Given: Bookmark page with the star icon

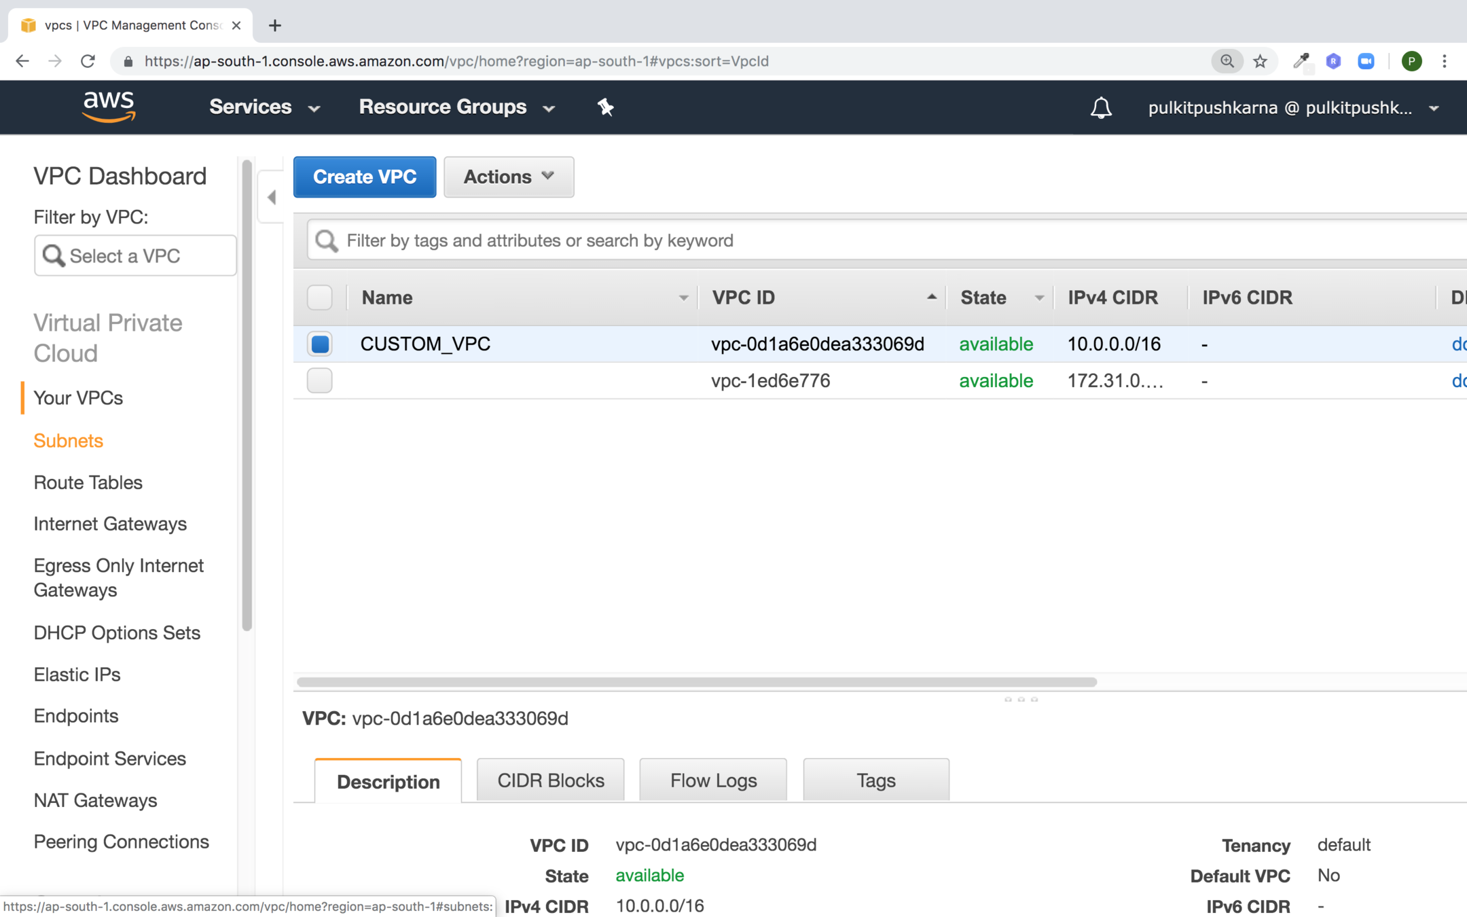Looking at the screenshot, I should pos(1261,61).
